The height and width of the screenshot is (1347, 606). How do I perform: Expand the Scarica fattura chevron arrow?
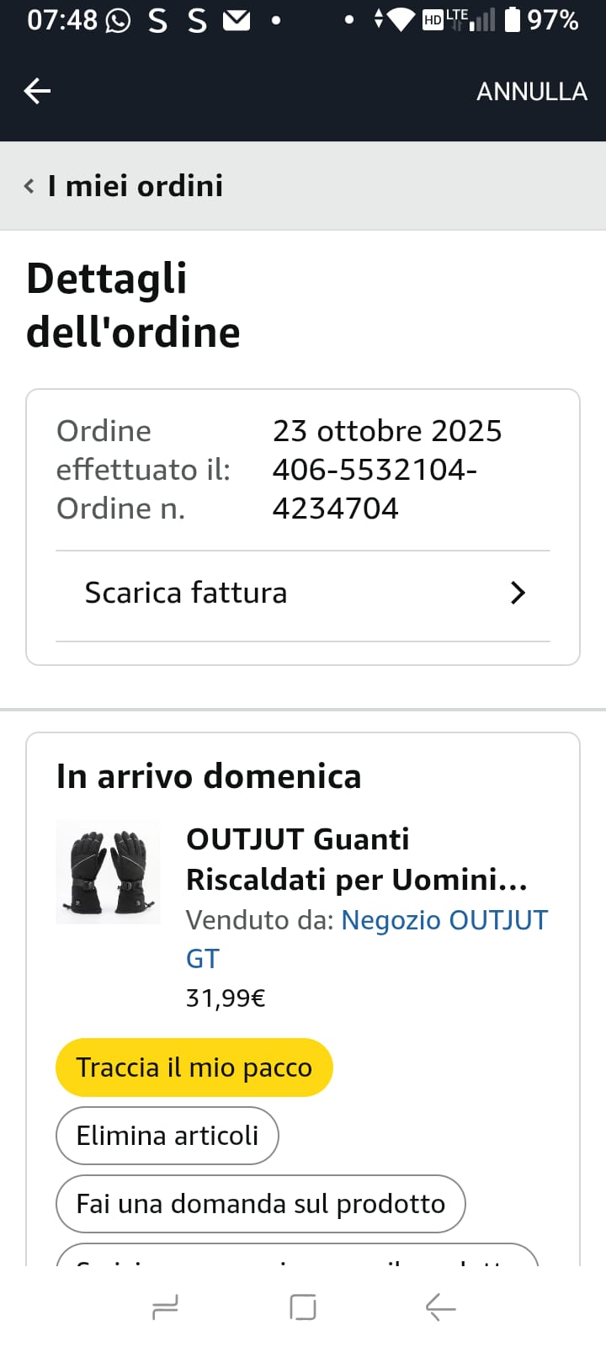tap(518, 593)
